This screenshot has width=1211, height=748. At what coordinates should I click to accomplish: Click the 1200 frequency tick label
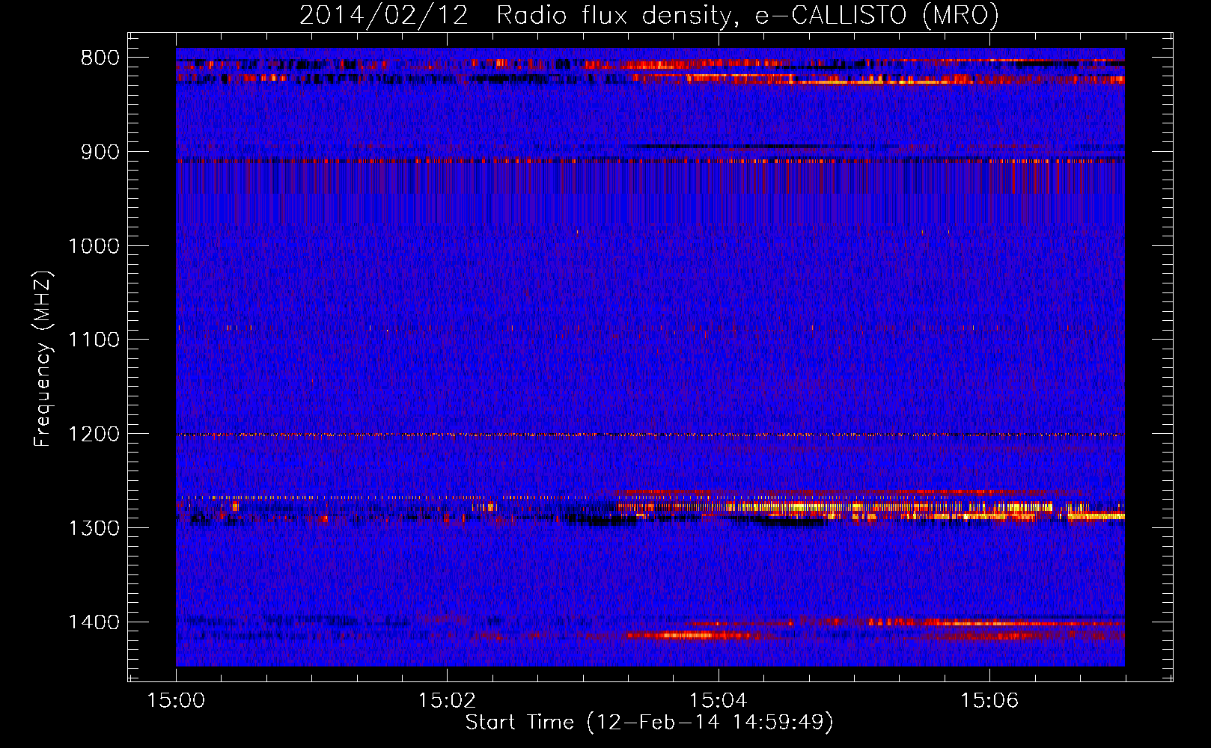tap(94, 435)
